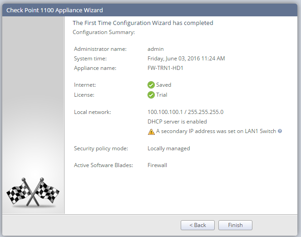Screen dimensions: 301x237
Task: Click the system time value
Action: [186, 58]
